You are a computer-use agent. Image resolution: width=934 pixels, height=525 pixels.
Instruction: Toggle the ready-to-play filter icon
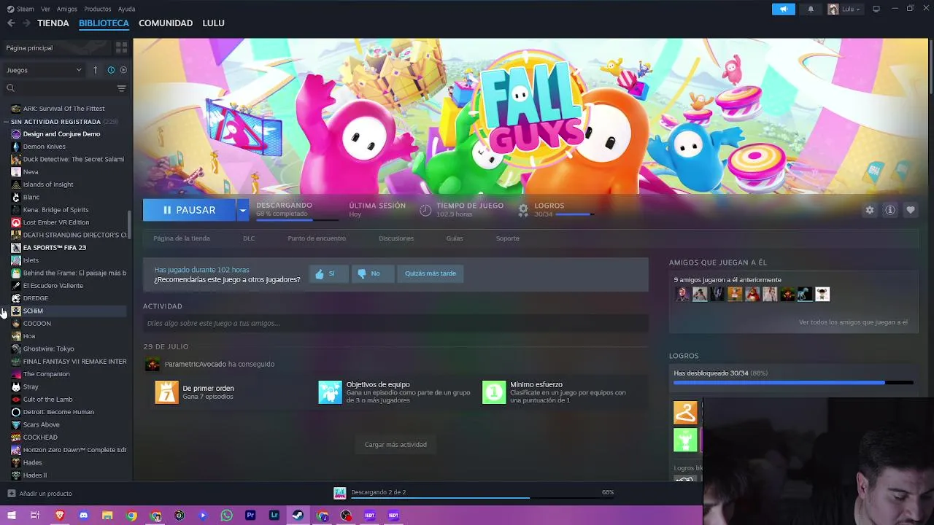click(123, 70)
